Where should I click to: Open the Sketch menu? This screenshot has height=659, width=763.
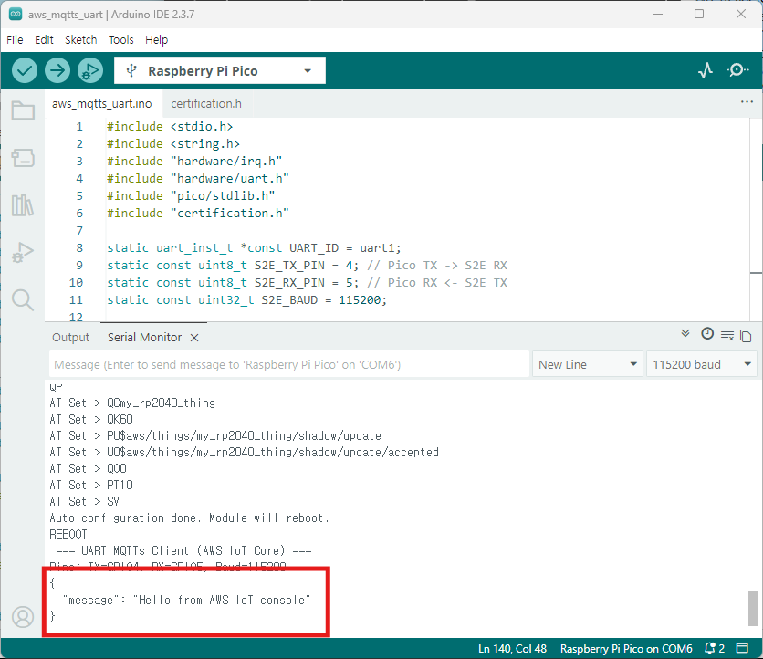(80, 40)
